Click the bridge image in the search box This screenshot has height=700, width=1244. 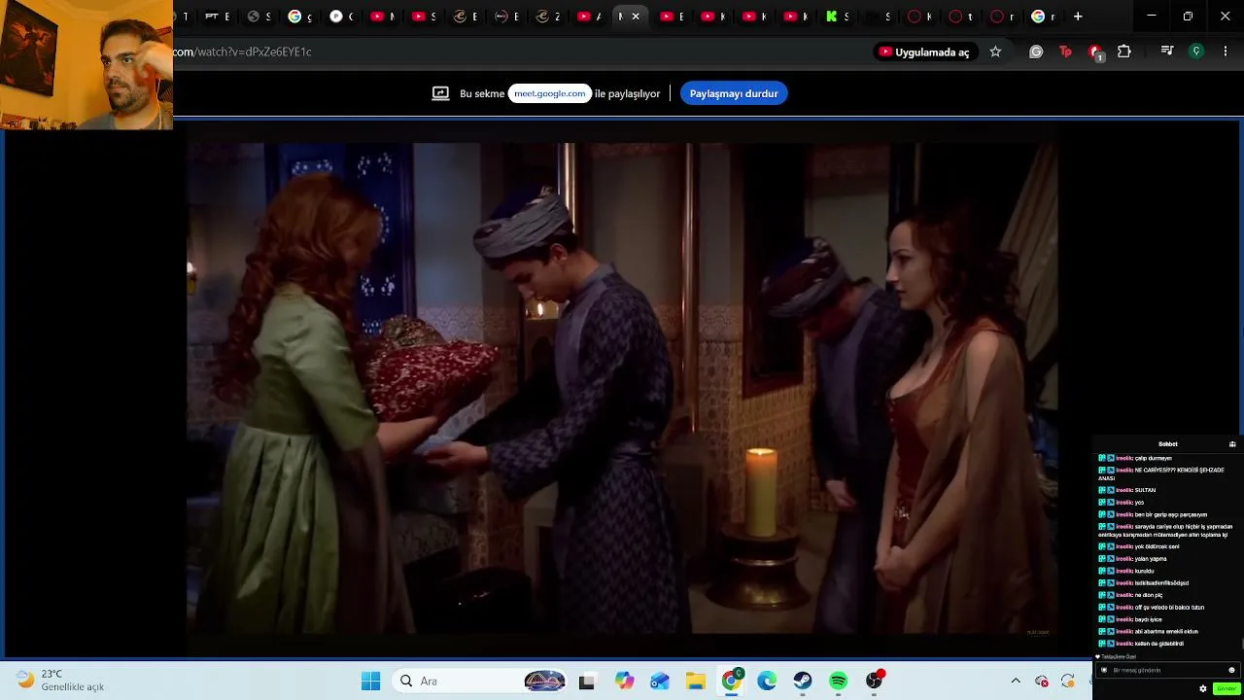point(544,681)
